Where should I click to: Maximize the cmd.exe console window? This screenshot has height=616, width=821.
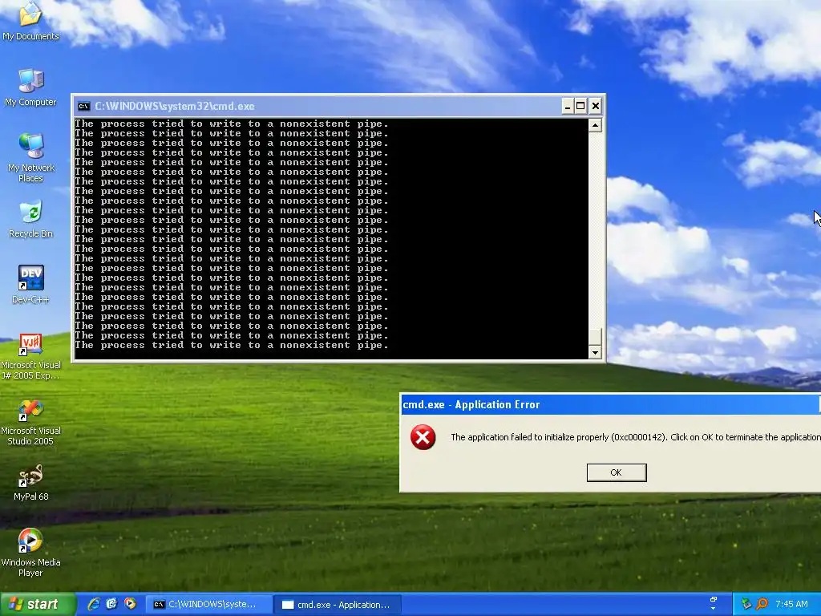pyautogui.click(x=580, y=107)
